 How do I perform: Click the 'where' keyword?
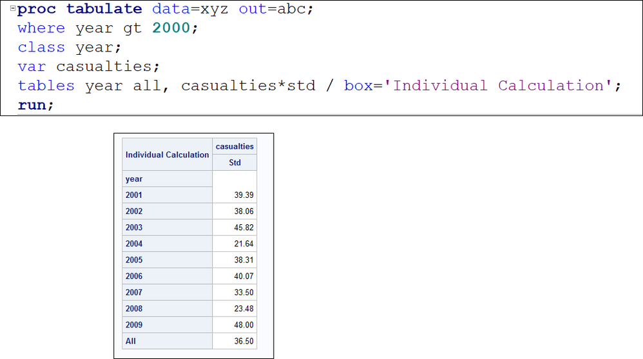tap(41, 28)
